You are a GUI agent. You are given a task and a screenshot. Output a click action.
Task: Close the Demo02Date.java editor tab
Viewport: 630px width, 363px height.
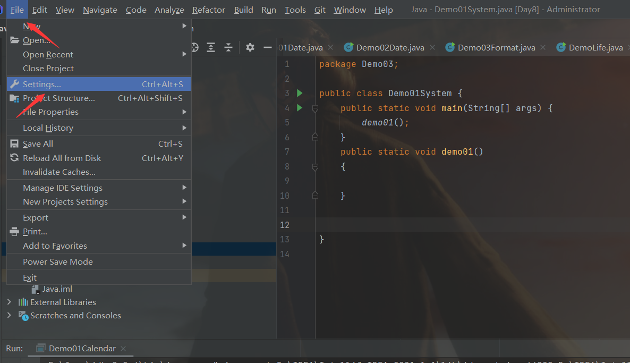(x=432, y=47)
